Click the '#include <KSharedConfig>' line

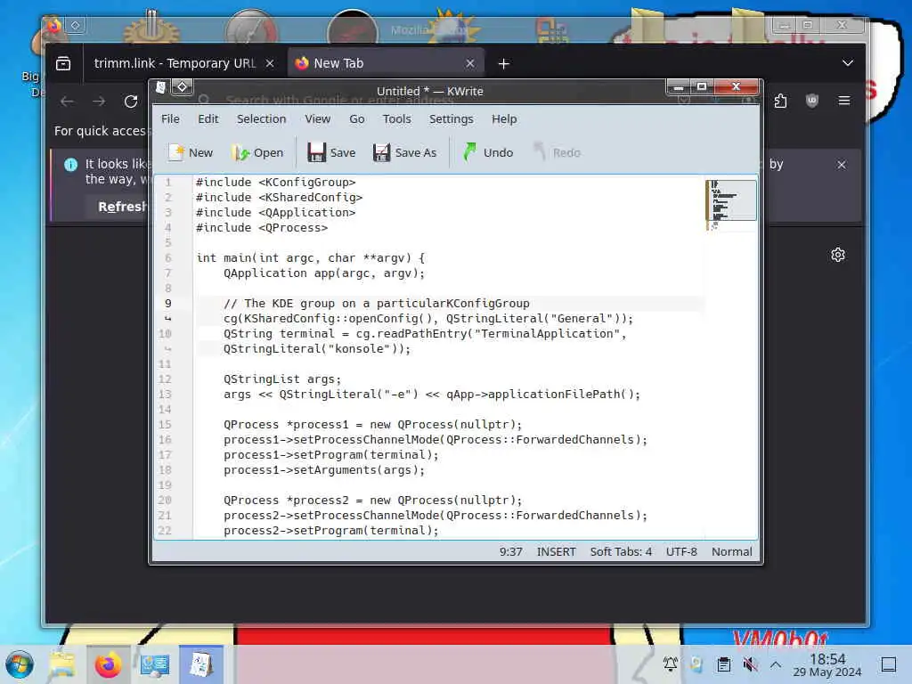pyautogui.click(x=279, y=197)
